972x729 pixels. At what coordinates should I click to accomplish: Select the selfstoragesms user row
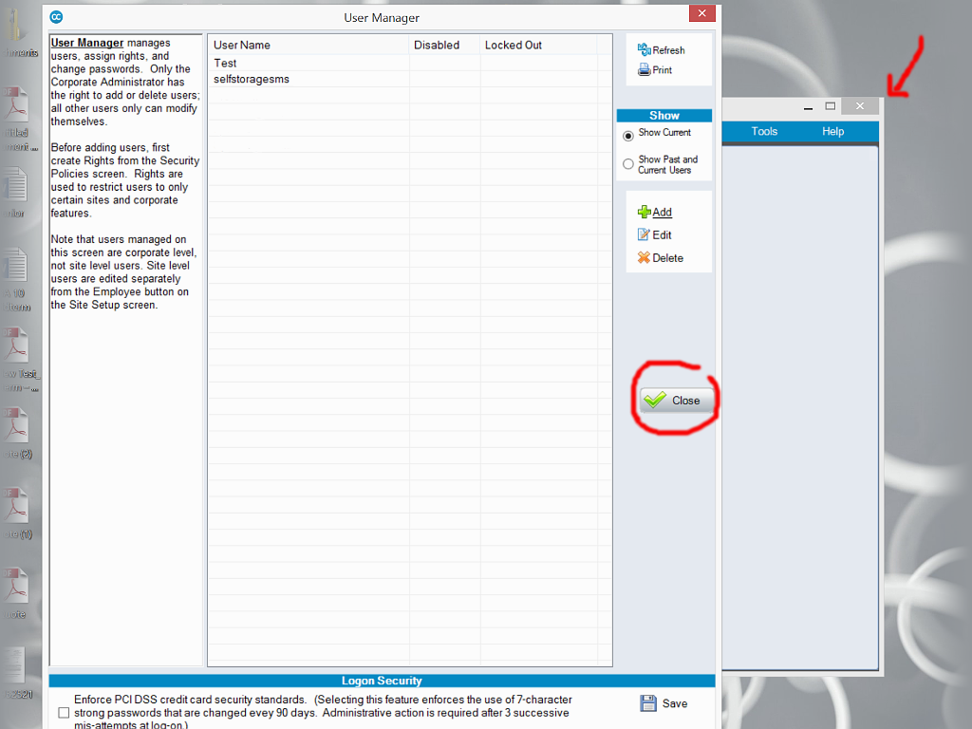point(252,80)
